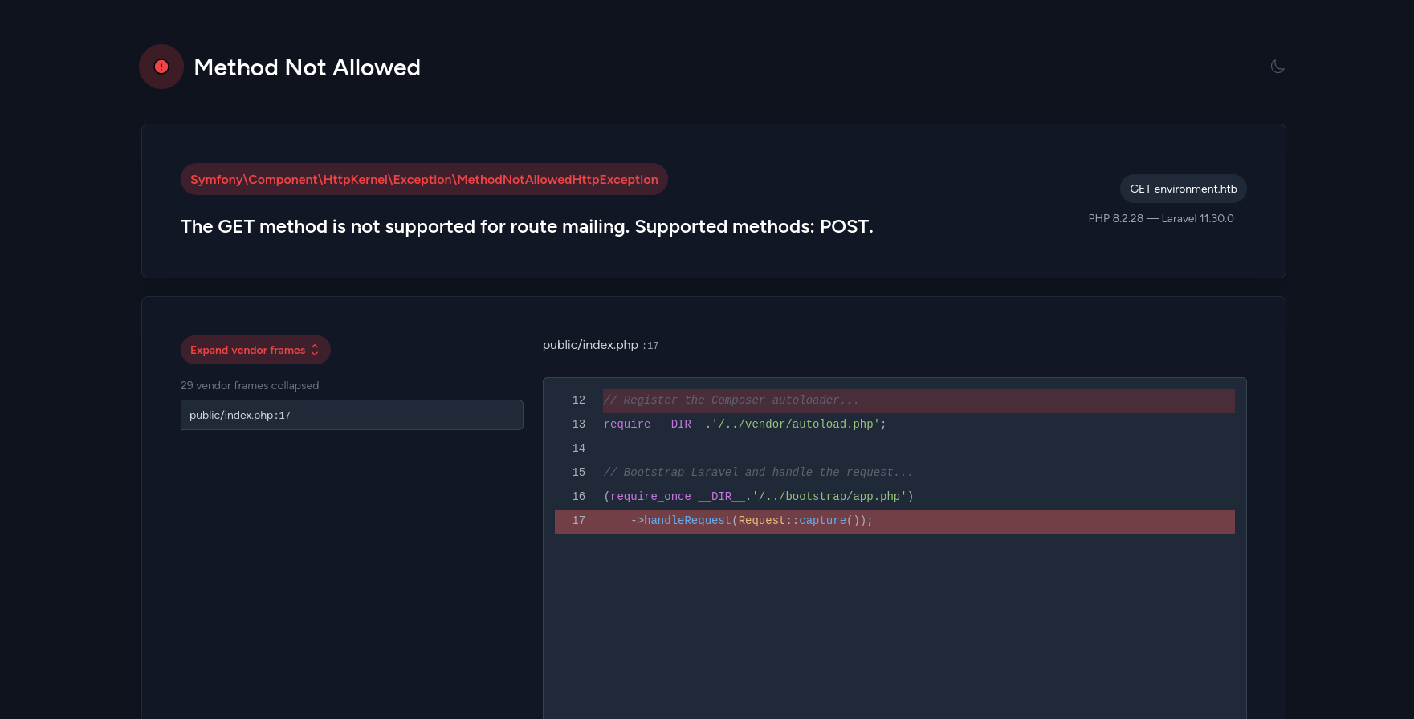Click the error message about route mailing
Viewport: 1414px width, 719px height.
(x=527, y=226)
